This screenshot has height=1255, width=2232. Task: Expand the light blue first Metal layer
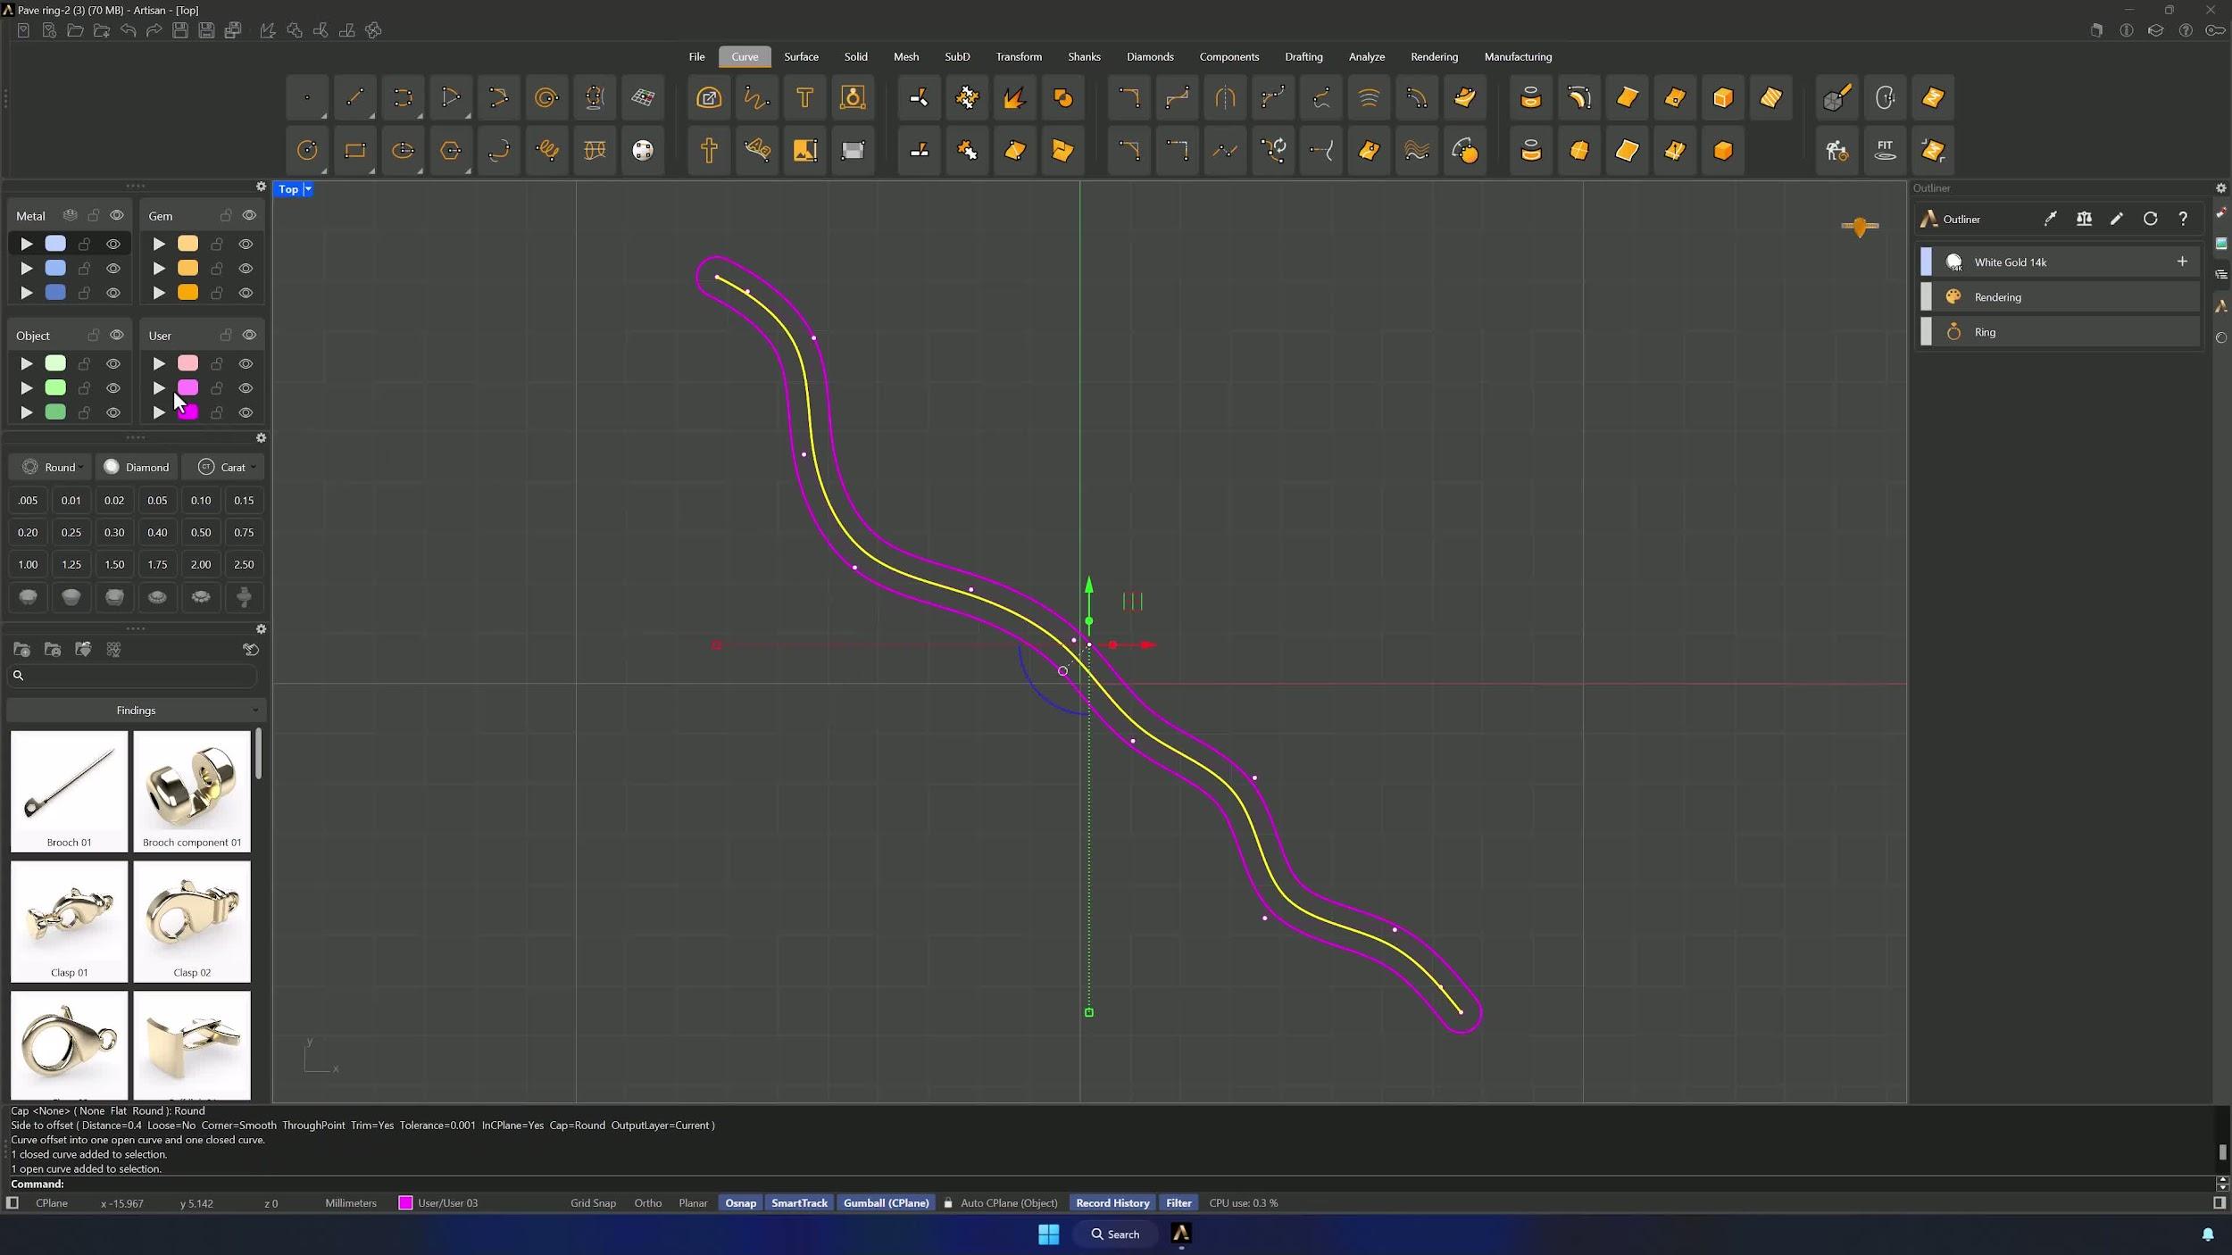pos(27,244)
